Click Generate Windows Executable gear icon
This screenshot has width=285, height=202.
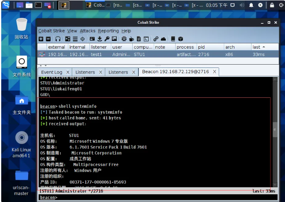124,39
